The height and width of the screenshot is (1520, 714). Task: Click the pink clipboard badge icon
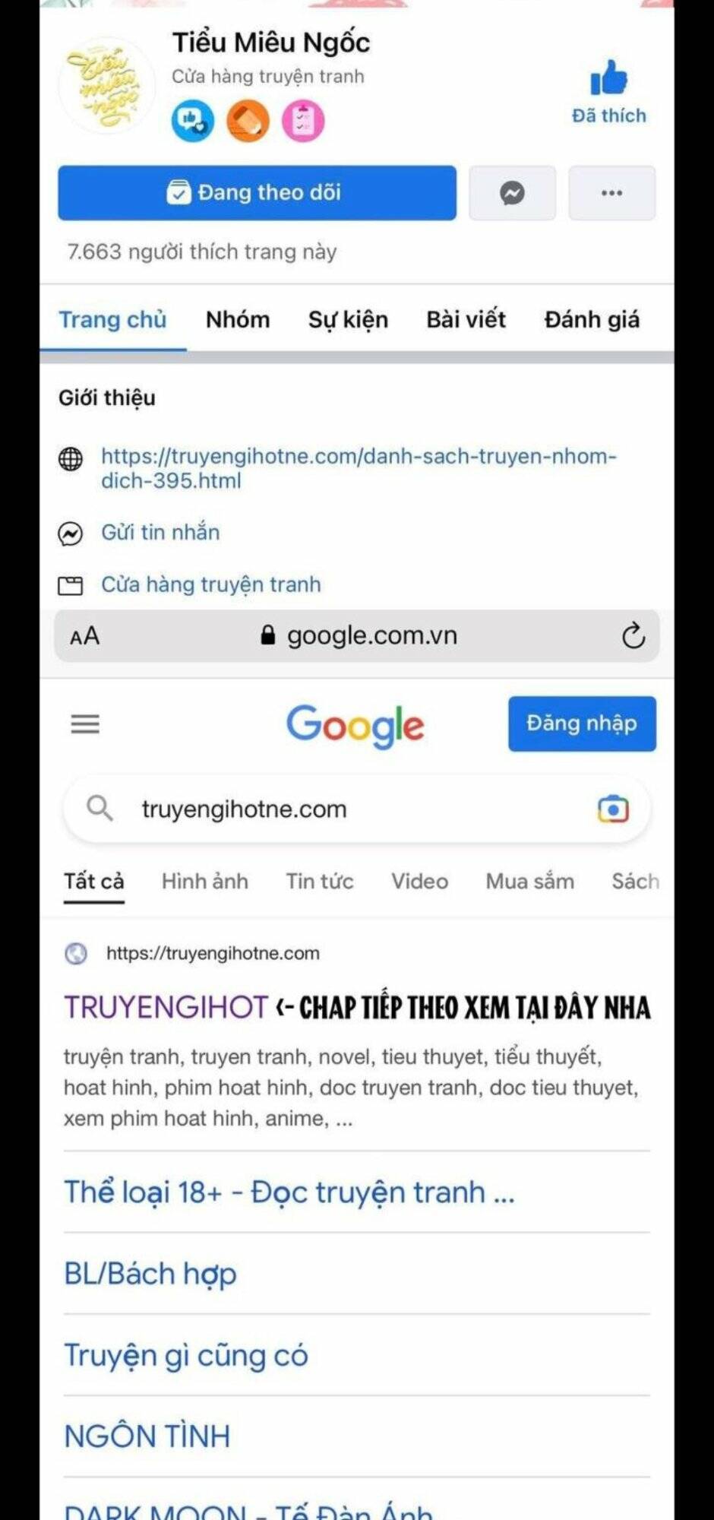point(303,121)
